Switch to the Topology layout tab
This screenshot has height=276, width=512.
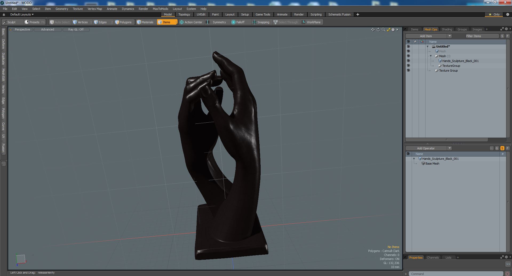click(184, 14)
